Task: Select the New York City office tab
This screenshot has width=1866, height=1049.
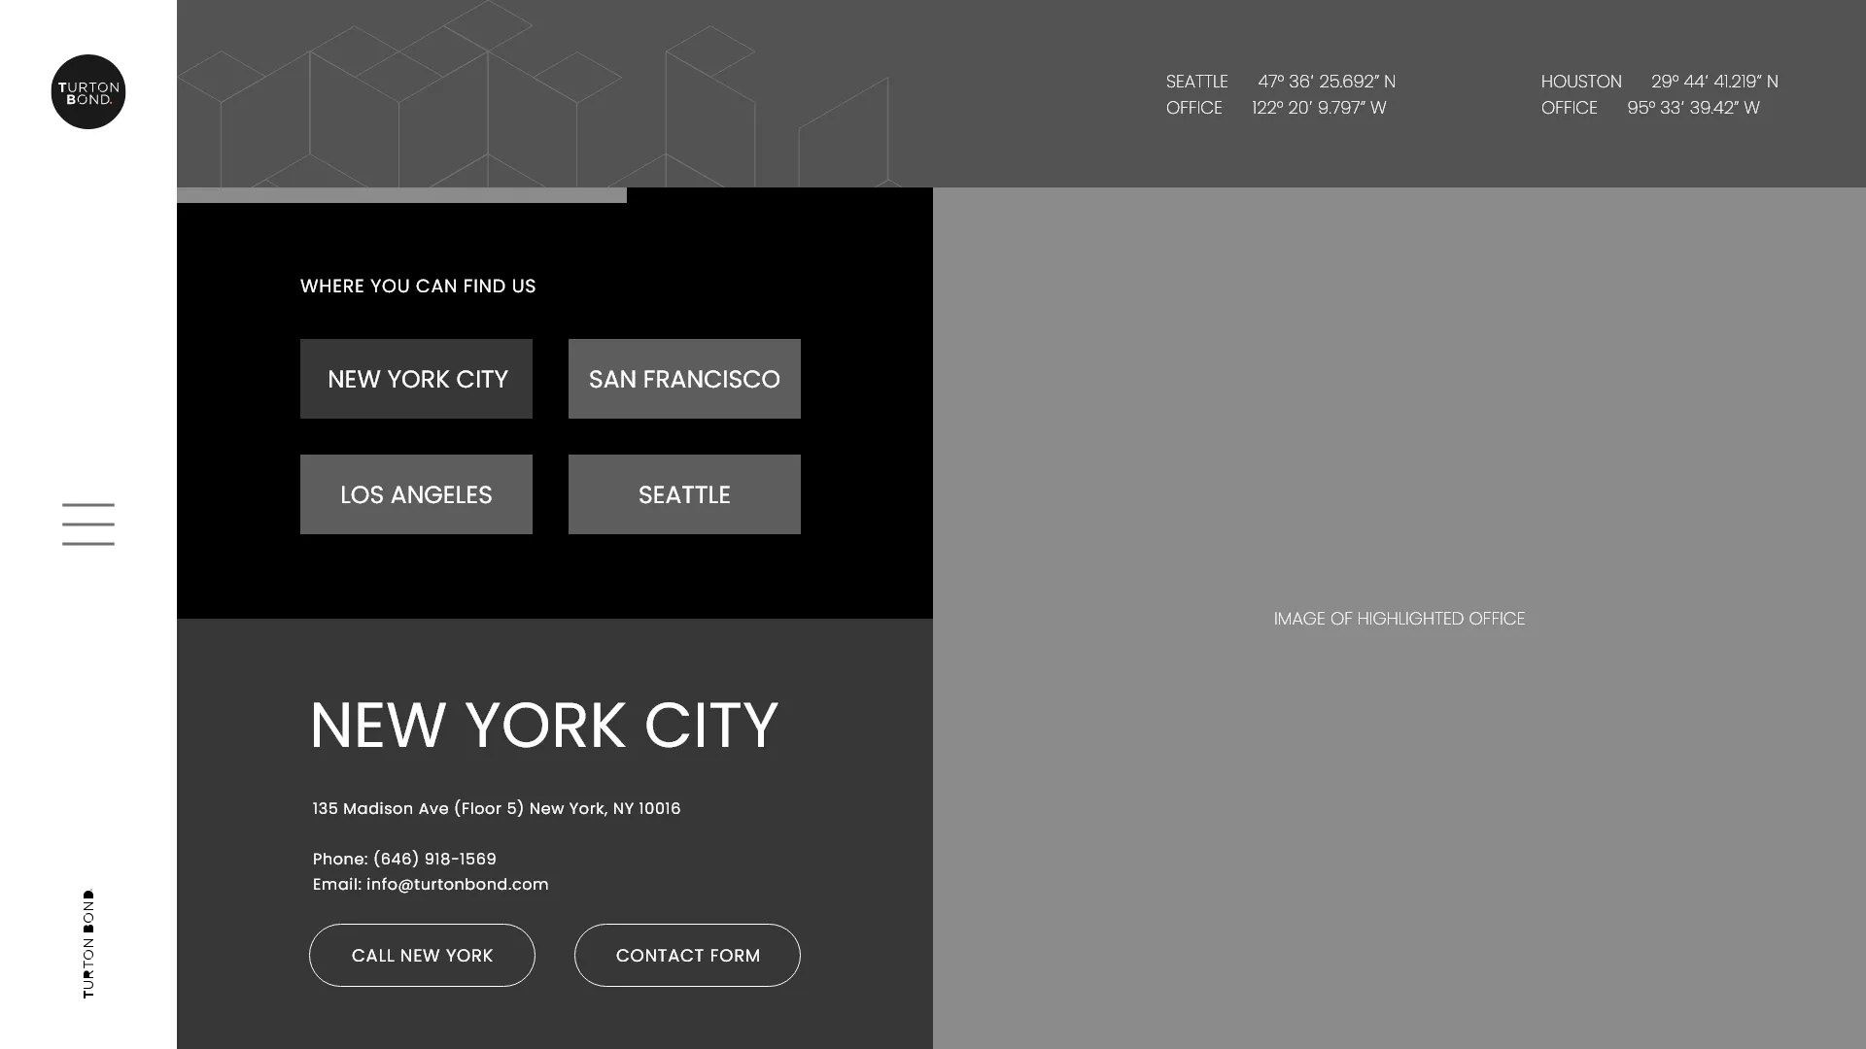Action: (416, 379)
